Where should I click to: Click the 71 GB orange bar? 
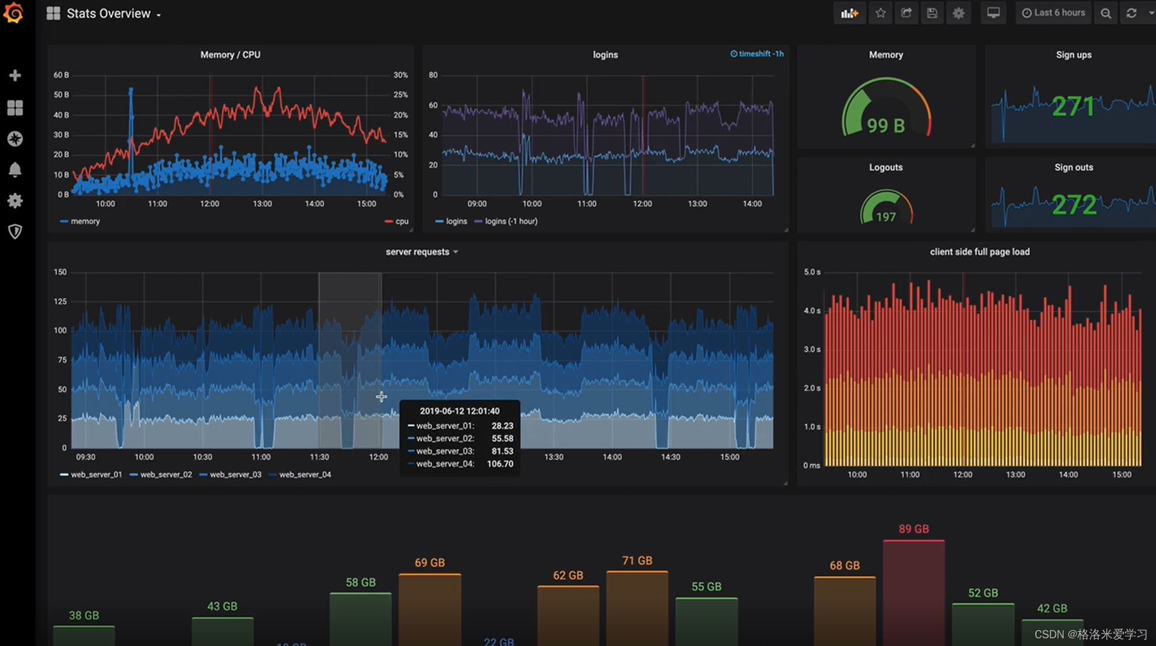pyautogui.click(x=637, y=608)
